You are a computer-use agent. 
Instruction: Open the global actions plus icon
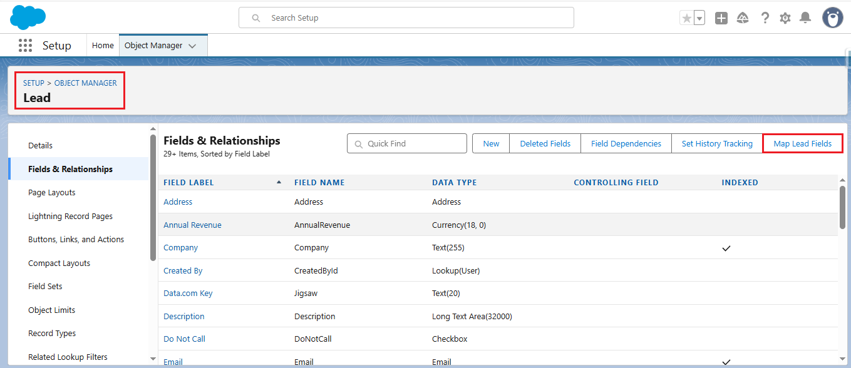pyautogui.click(x=721, y=18)
